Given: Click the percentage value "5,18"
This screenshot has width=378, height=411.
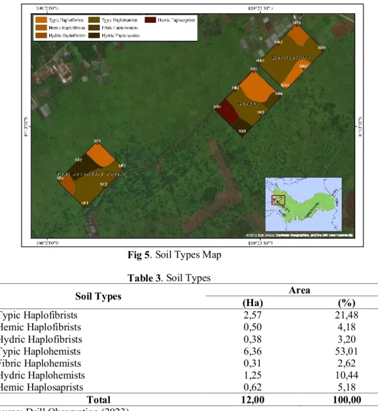Looking at the screenshot, I should point(346,387).
